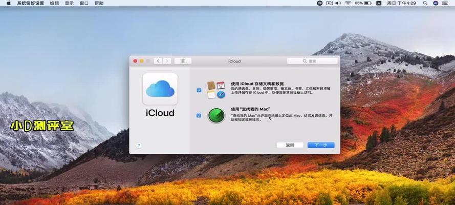
Task: Click the 使用 iCloud 存储文稿和数据 heading
Action: pyautogui.click(x=257, y=84)
